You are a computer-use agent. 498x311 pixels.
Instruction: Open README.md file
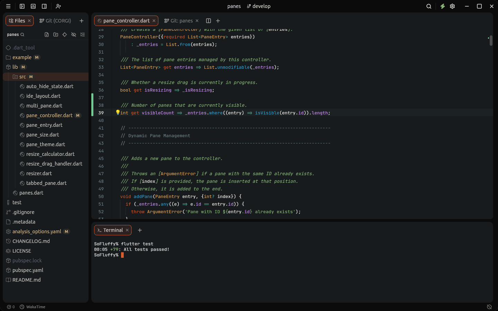(x=46, y=280)
